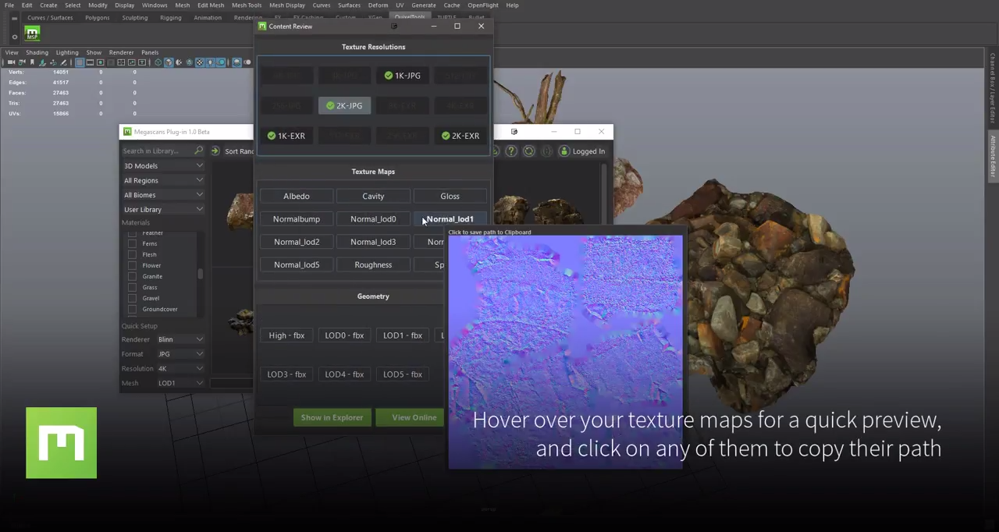Click the refresh icon in Megascans plug-in
The width and height of the screenshot is (999, 532).
pyautogui.click(x=529, y=151)
